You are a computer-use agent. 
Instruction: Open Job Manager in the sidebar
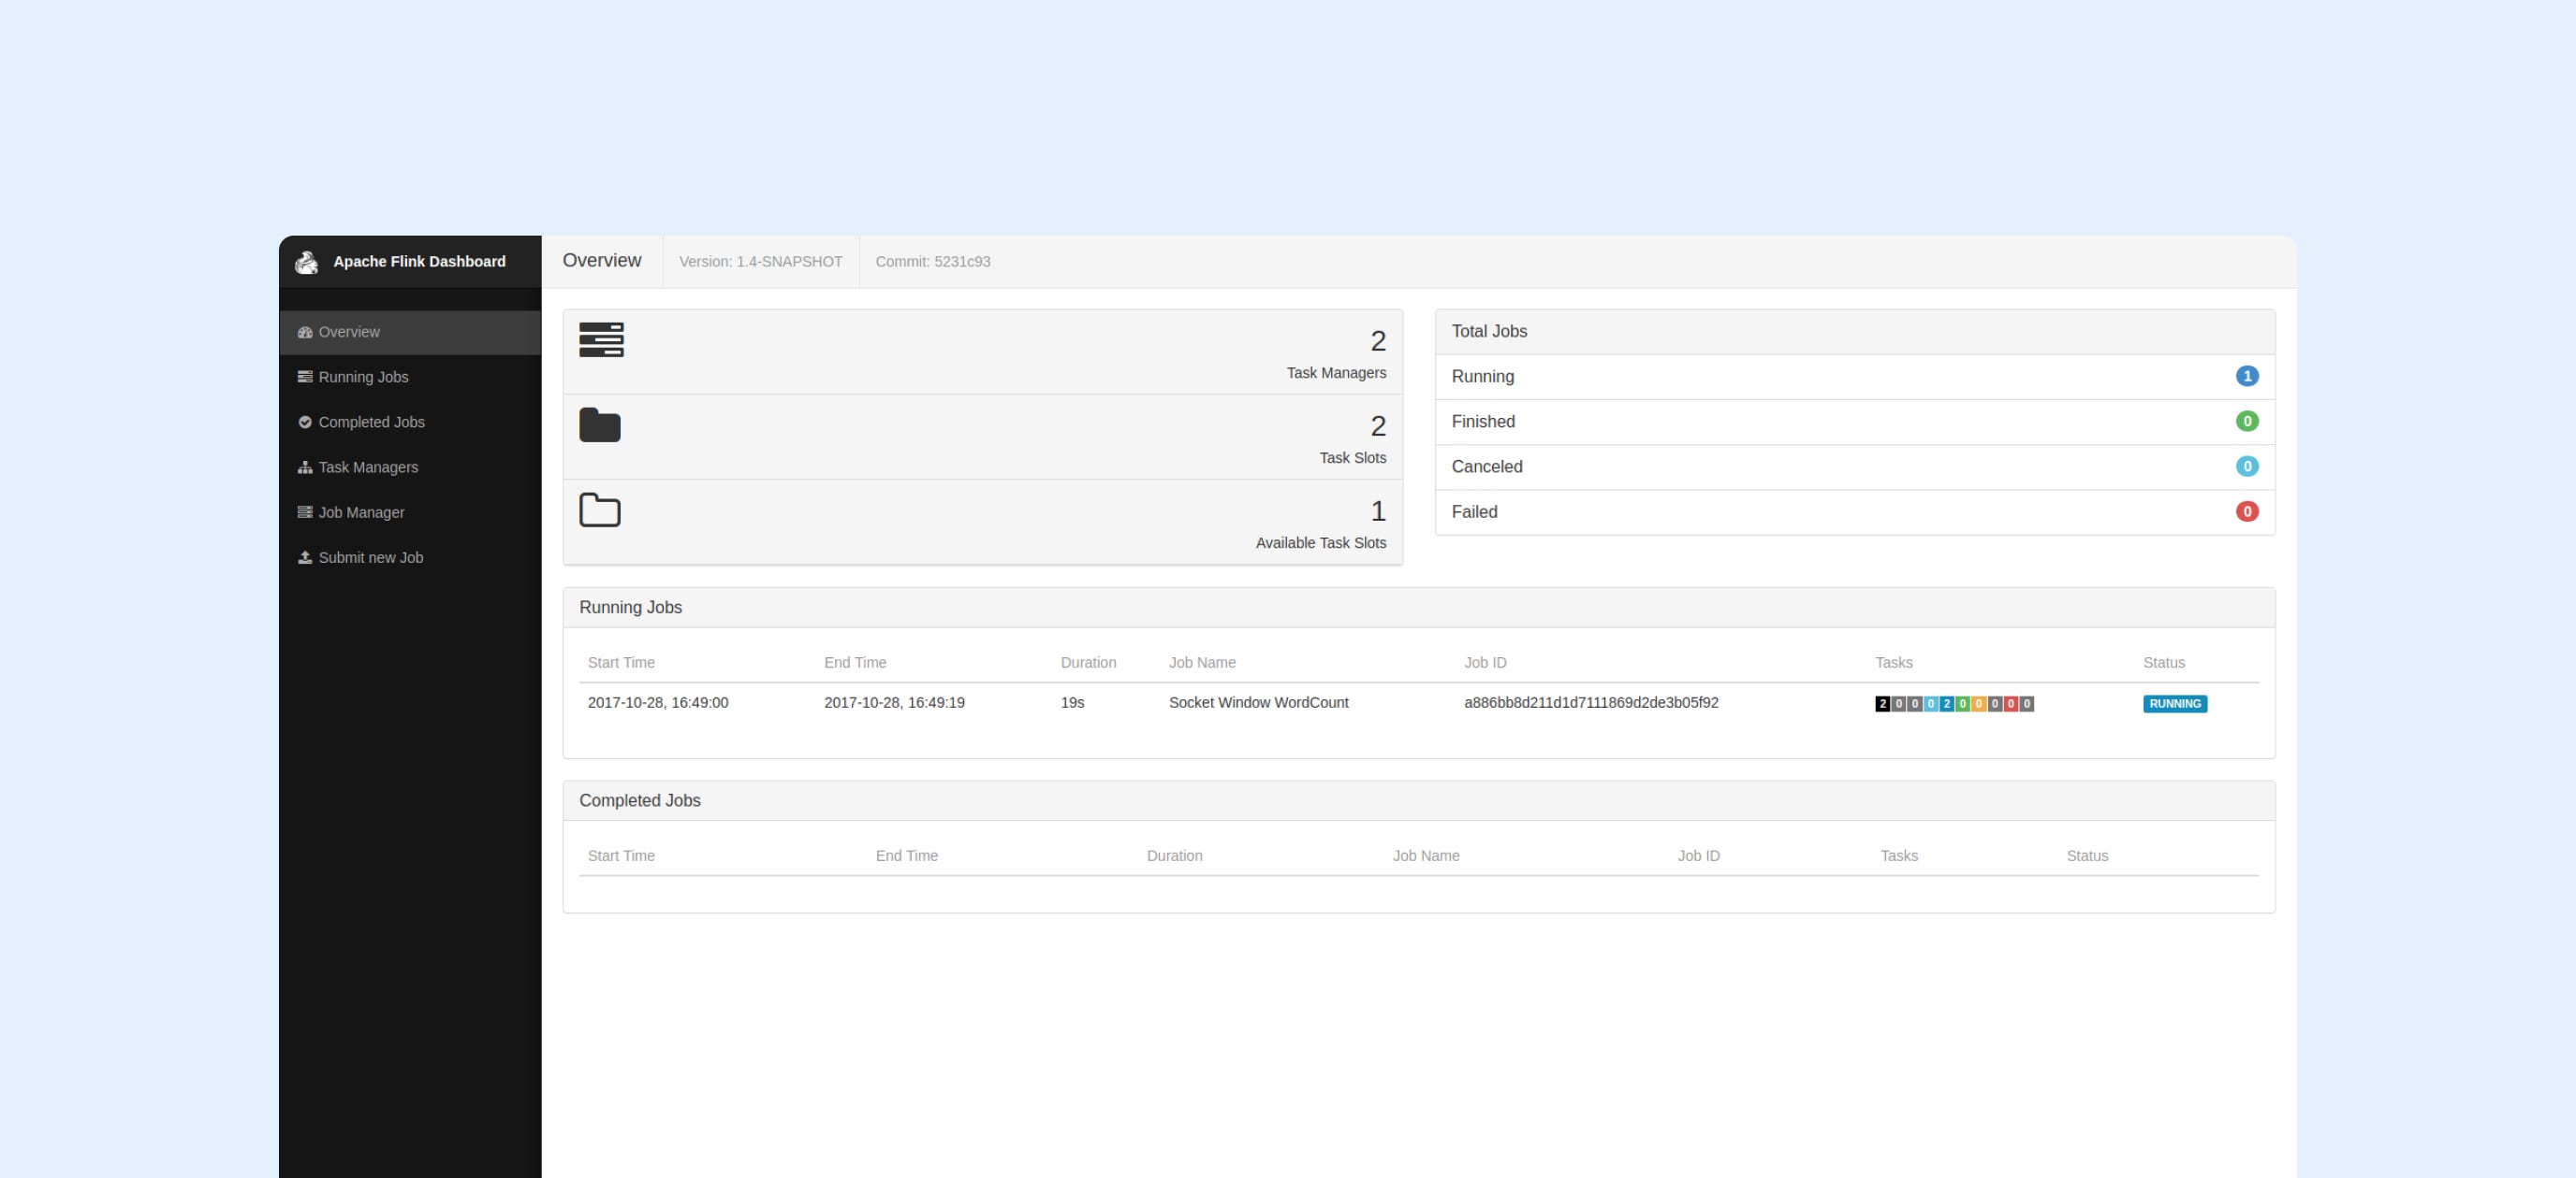(410, 511)
